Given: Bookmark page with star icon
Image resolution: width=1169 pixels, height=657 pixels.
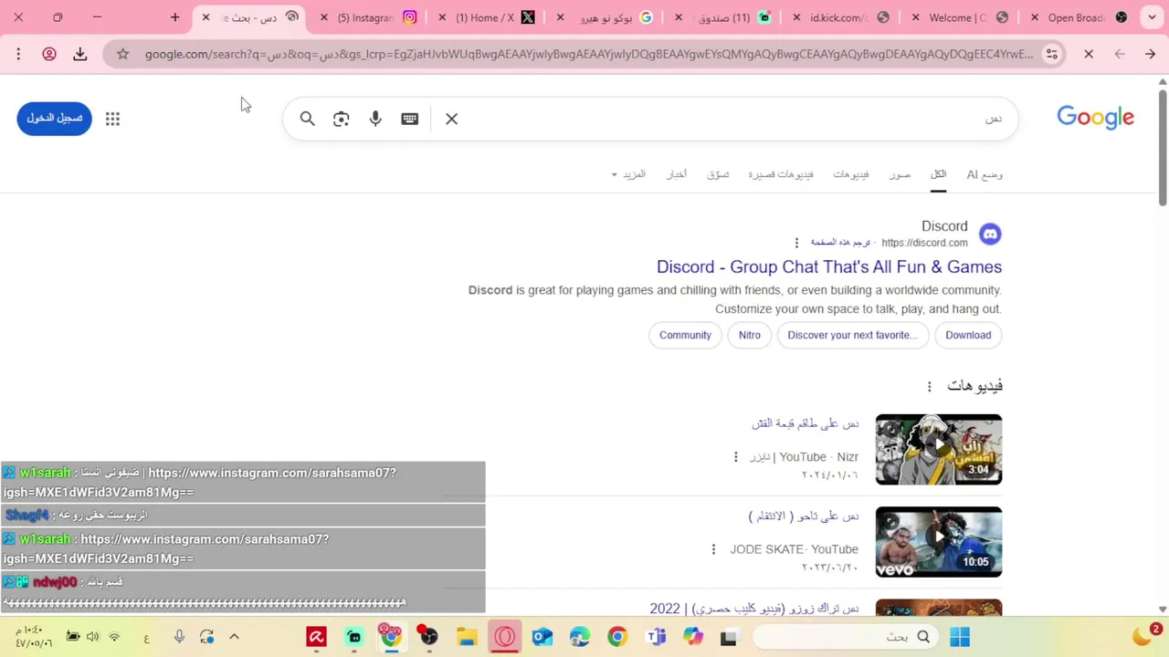Looking at the screenshot, I should tap(122, 54).
